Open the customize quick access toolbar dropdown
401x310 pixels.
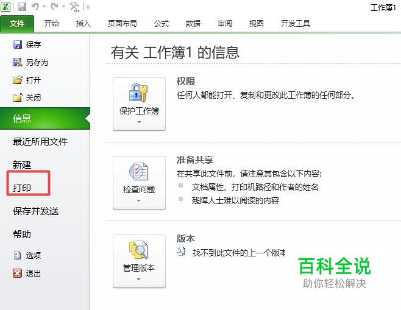pos(88,7)
